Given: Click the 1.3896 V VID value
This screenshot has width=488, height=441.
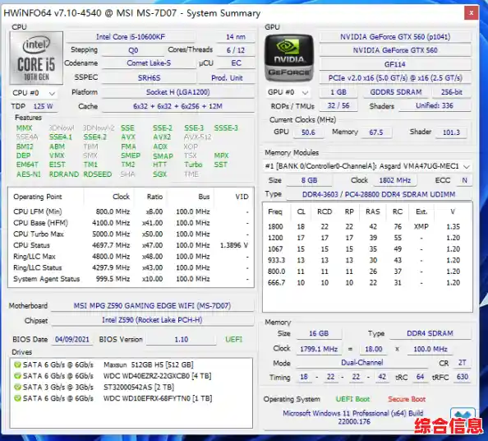Looking at the screenshot, I should [x=234, y=245].
